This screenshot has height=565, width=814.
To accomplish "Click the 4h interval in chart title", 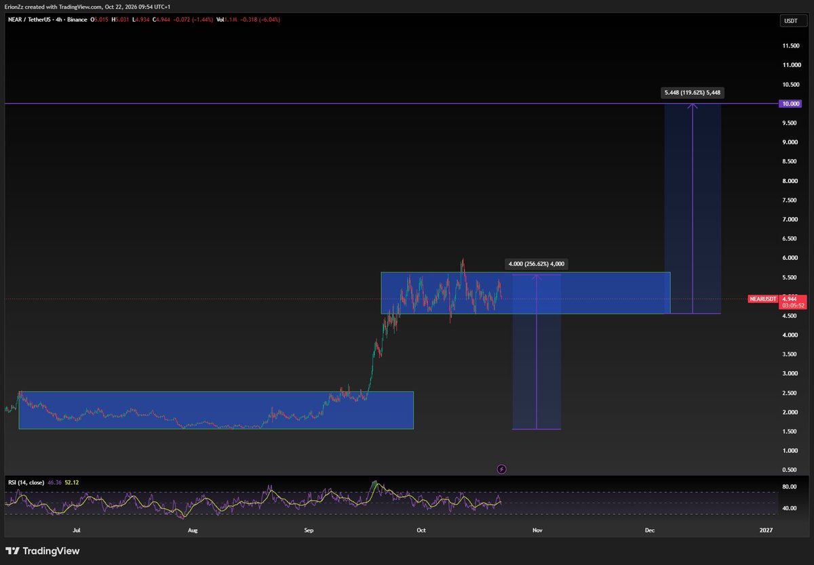I will pyautogui.click(x=59, y=20).
